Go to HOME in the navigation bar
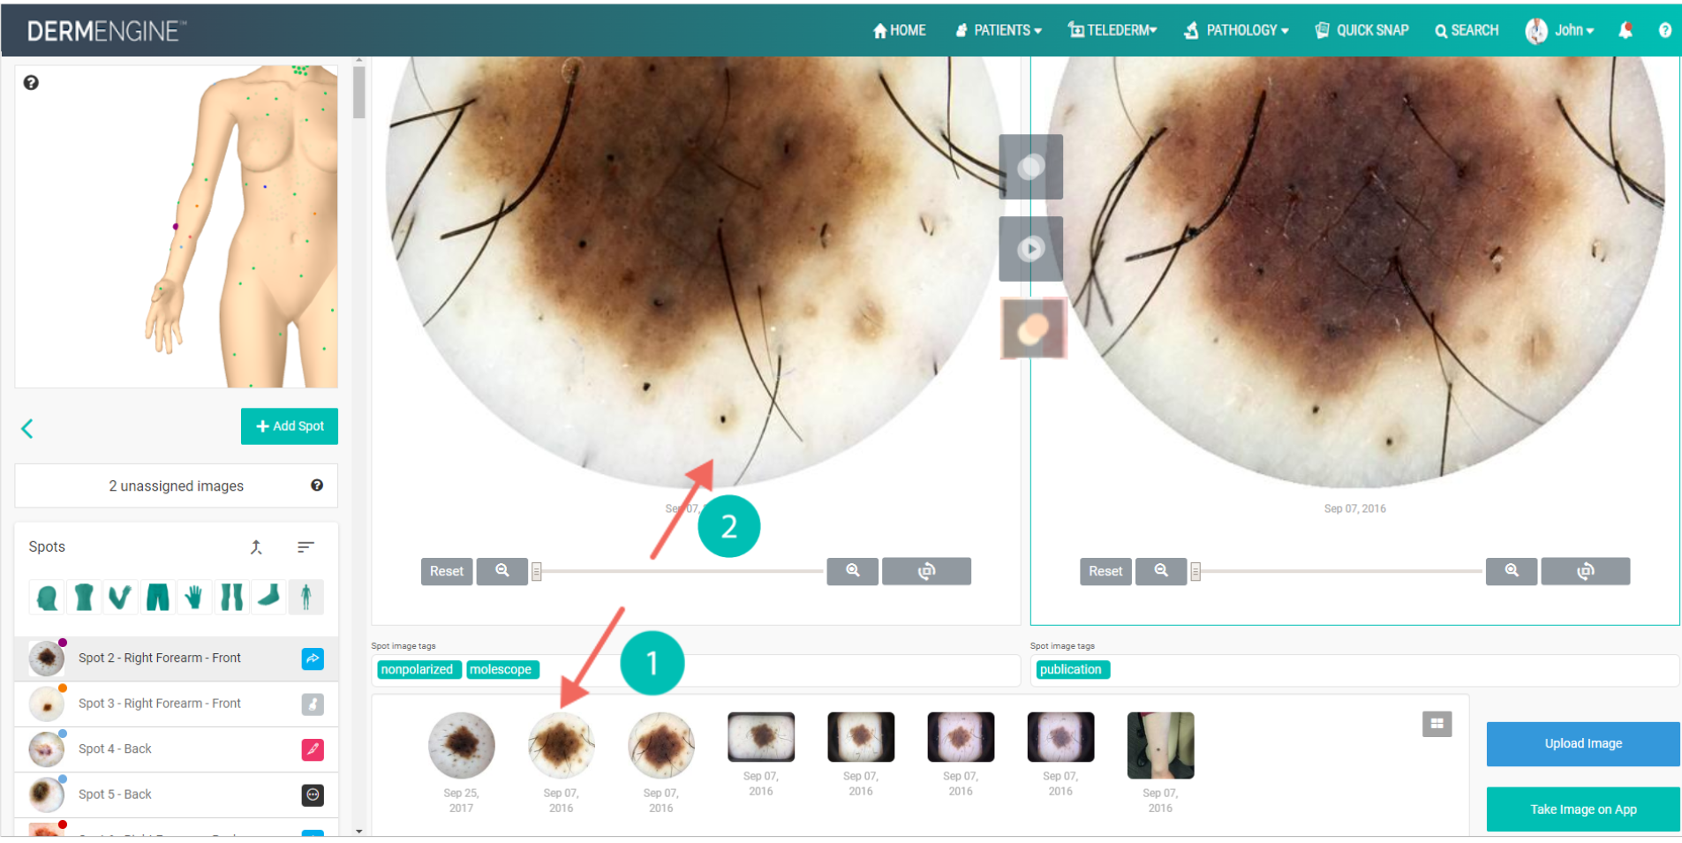The height and width of the screenshot is (843, 1682). [x=900, y=30]
